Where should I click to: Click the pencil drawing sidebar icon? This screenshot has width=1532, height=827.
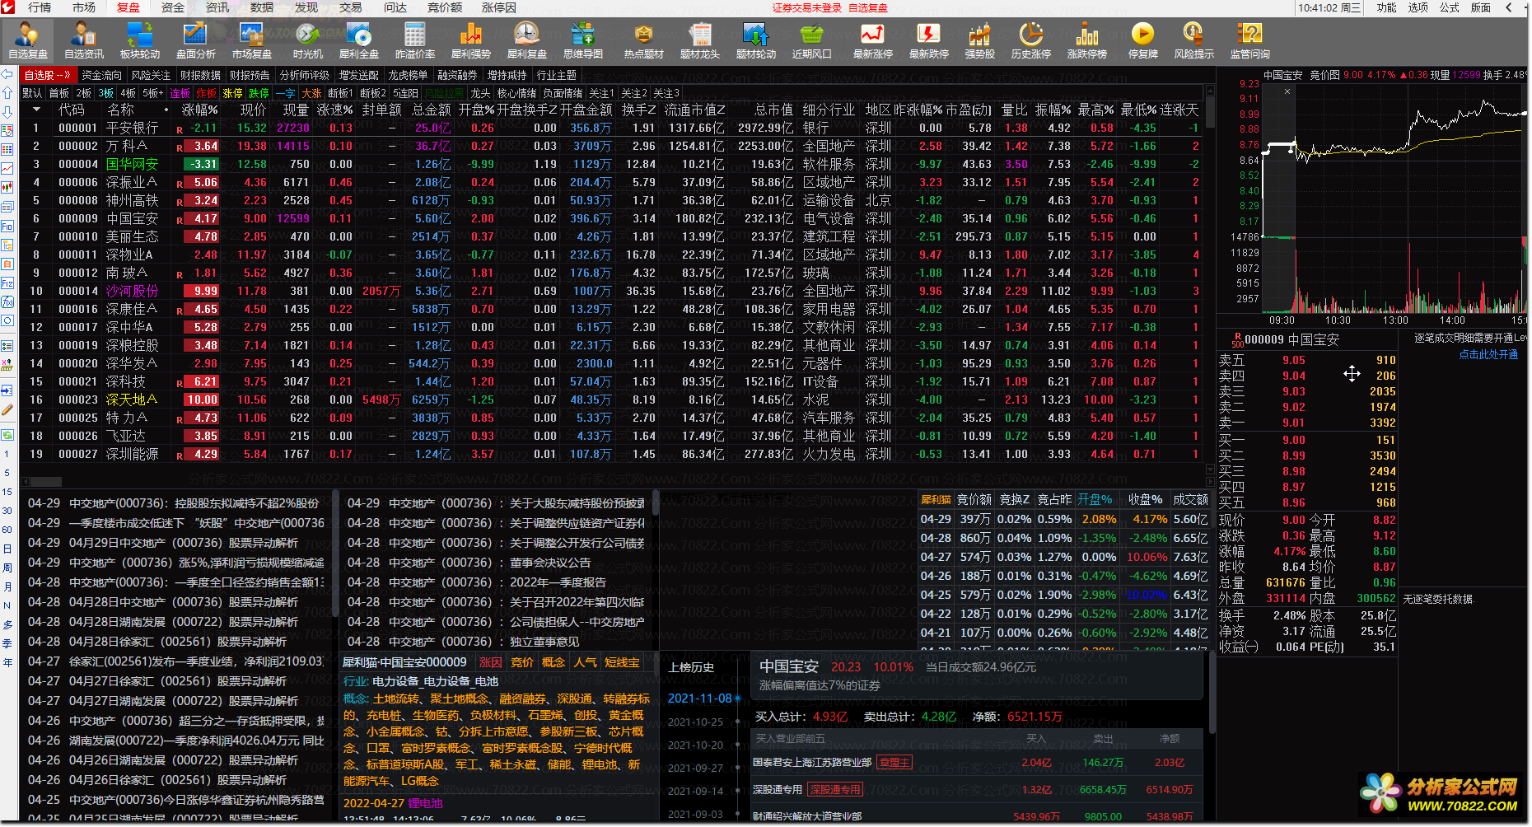(x=7, y=409)
